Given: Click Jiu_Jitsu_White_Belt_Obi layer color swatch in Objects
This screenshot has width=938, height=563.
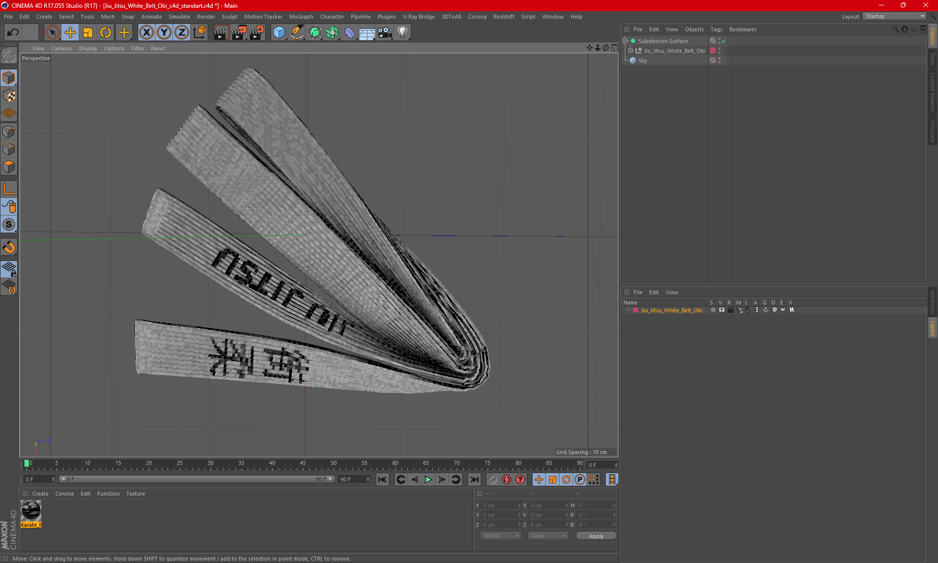Looking at the screenshot, I should click(713, 51).
